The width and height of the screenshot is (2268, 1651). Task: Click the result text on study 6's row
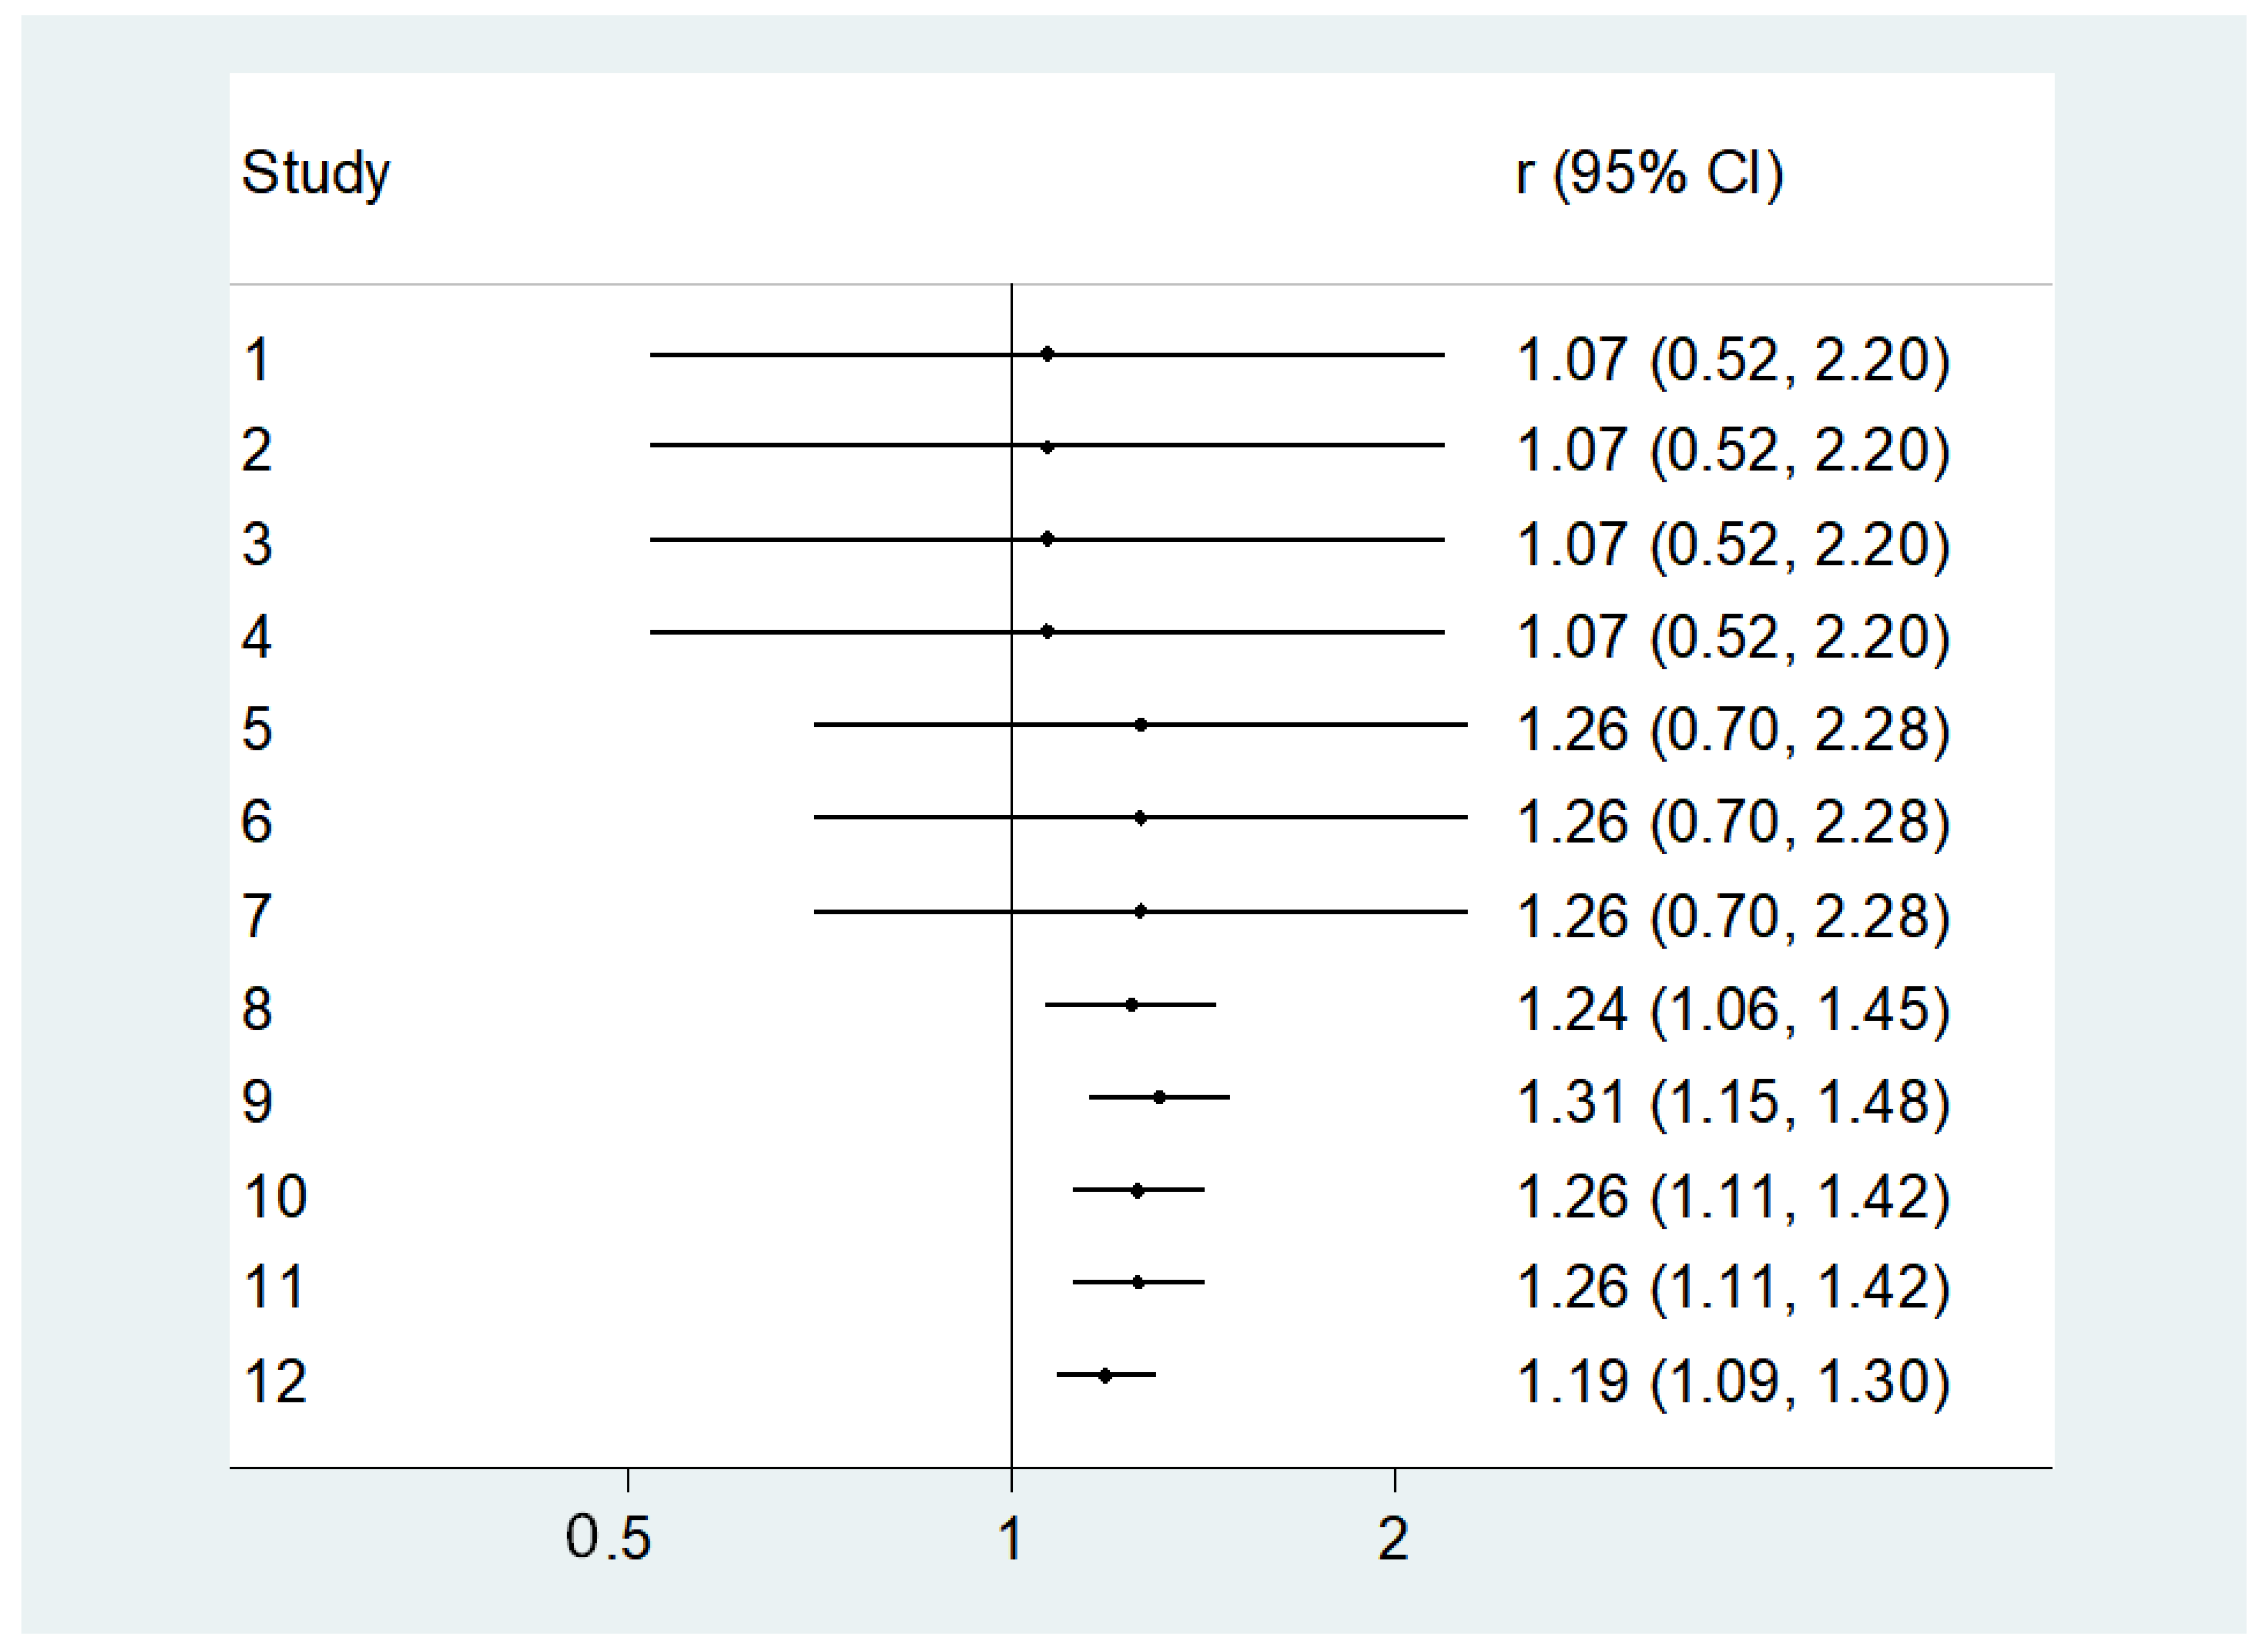[x=1733, y=822]
